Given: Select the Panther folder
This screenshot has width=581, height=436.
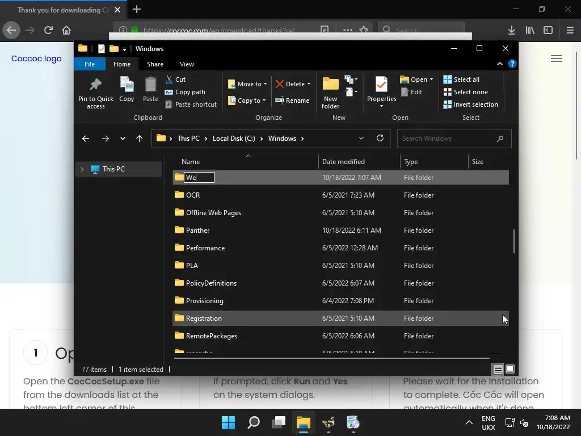Looking at the screenshot, I should 340,230.
